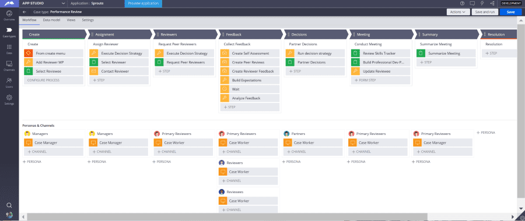Select the Workflow tab
Screen dimensions: 525x221
[x=30, y=20]
